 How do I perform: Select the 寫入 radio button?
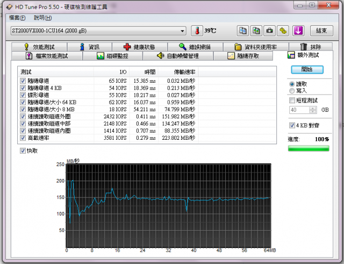[x=292, y=91]
